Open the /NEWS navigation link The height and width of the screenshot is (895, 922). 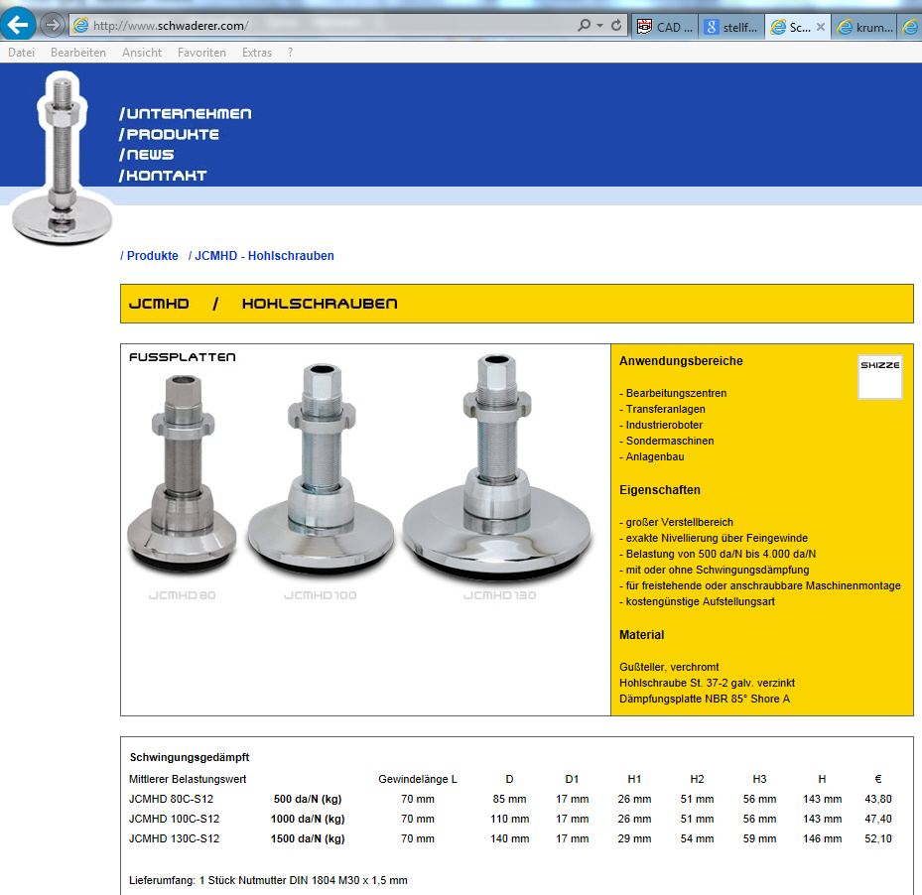pos(147,155)
